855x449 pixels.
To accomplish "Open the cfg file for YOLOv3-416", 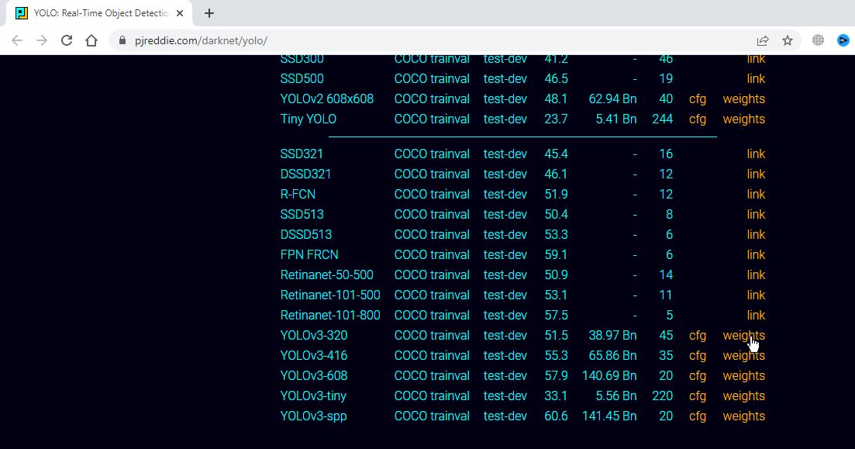I will pyautogui.click(x=698, y=356).
